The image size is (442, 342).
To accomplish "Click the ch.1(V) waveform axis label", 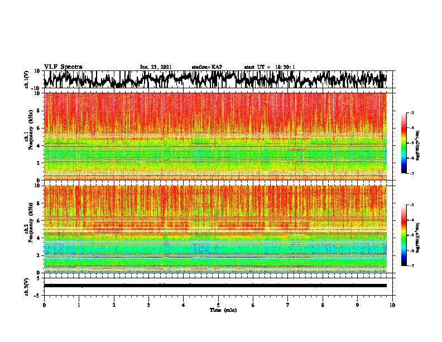I will pos(27,79).
